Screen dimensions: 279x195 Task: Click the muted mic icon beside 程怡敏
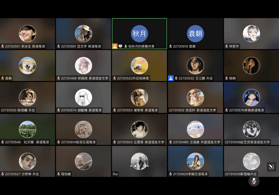coord(58,174)
